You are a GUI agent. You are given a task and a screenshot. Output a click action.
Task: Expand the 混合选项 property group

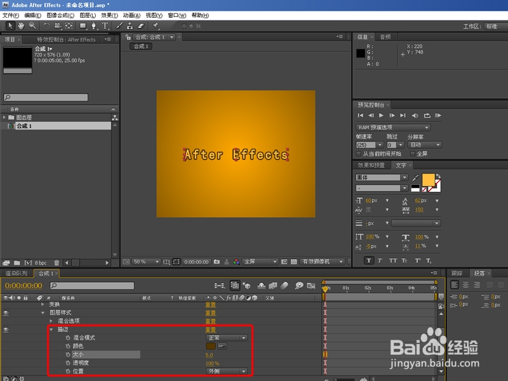(51, 321)
